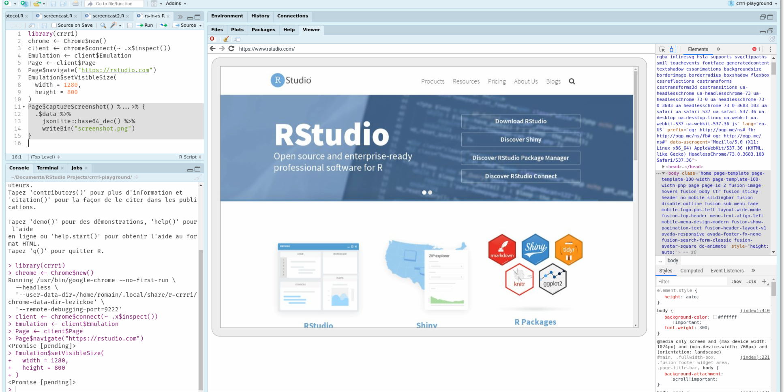Open the Connections tab
Screen dimensions: 784x392
click(x=293, y=16)
